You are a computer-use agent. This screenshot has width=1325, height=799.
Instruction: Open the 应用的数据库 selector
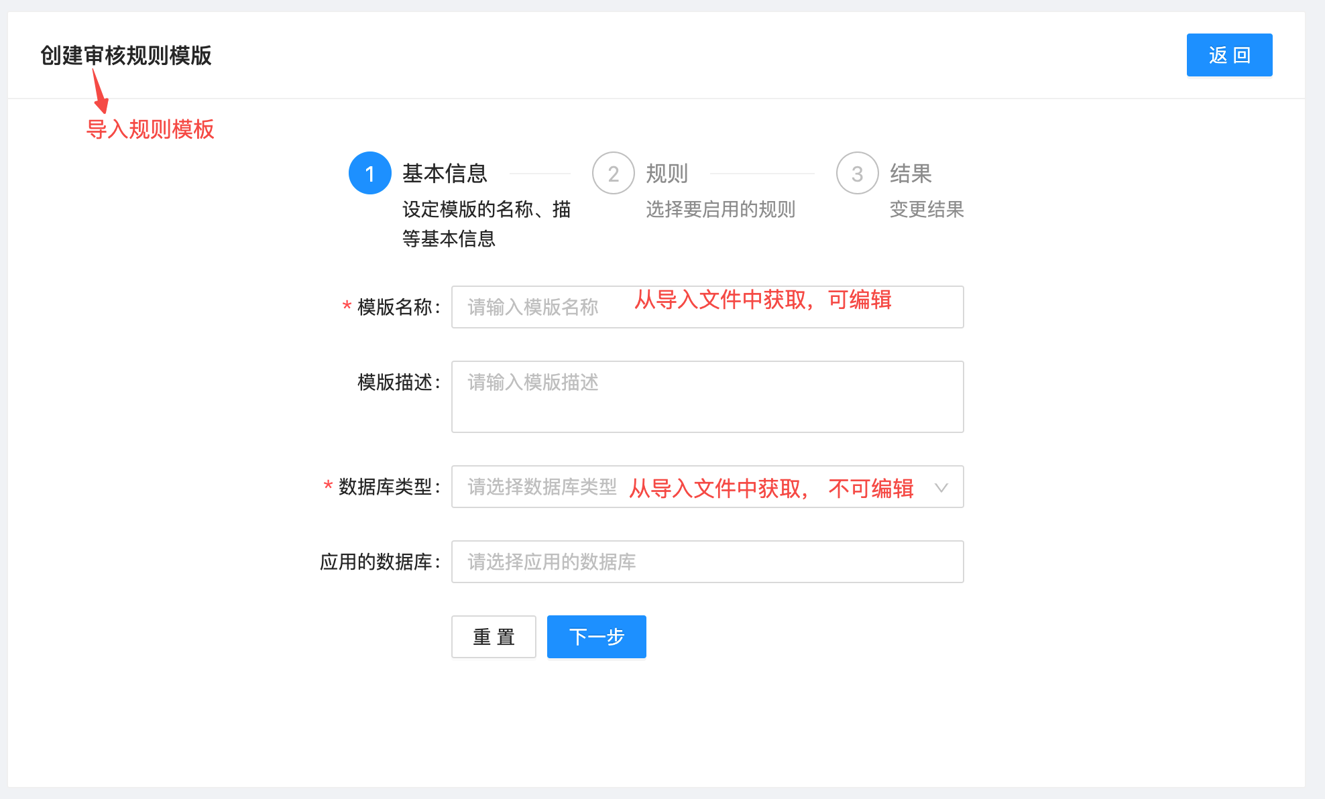(x=707, y=562)
